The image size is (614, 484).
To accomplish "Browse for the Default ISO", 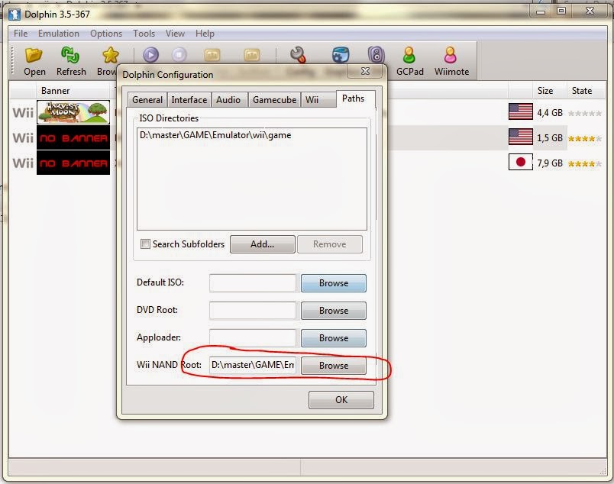I will 334,283.
